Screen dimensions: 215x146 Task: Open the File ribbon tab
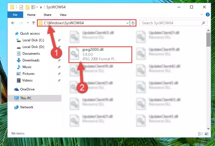[x=15, y=15]
